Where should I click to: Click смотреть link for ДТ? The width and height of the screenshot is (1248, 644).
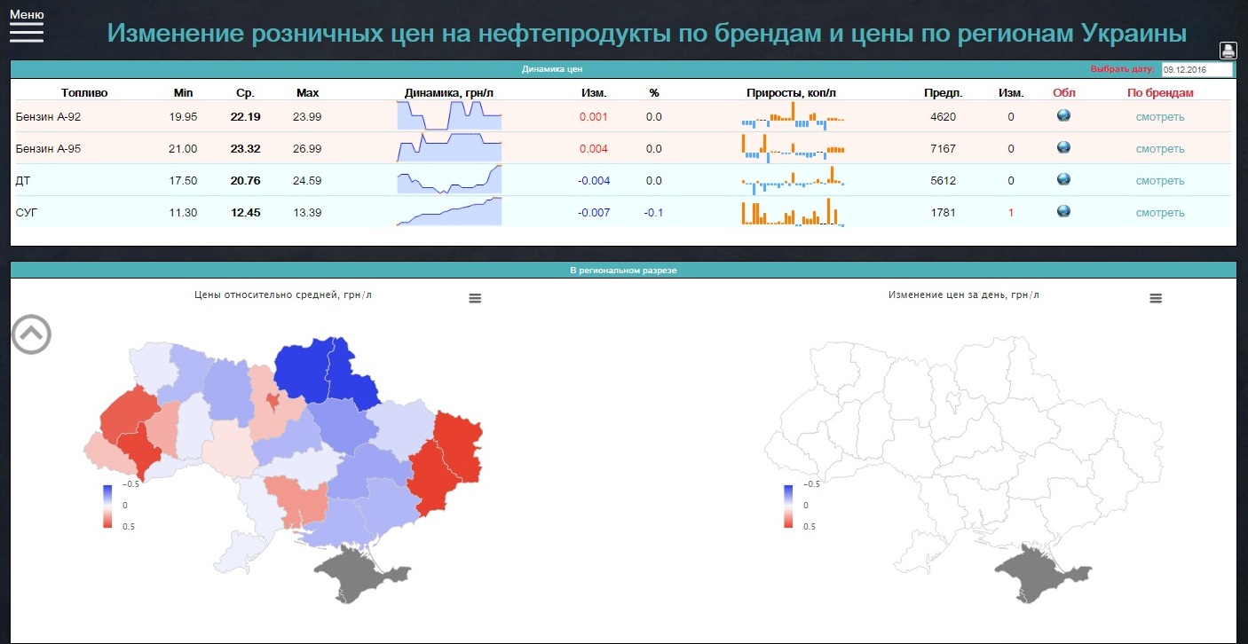coord(1160,181)
